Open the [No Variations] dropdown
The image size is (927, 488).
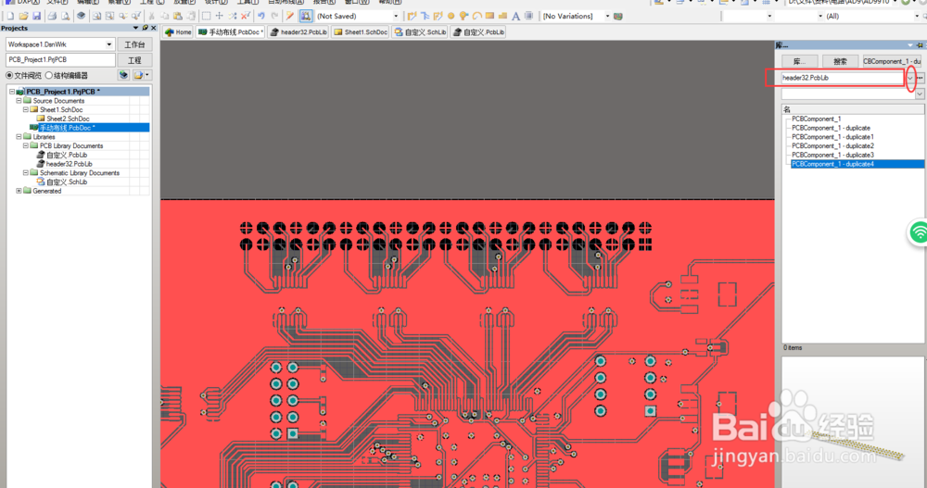(608, 16)
